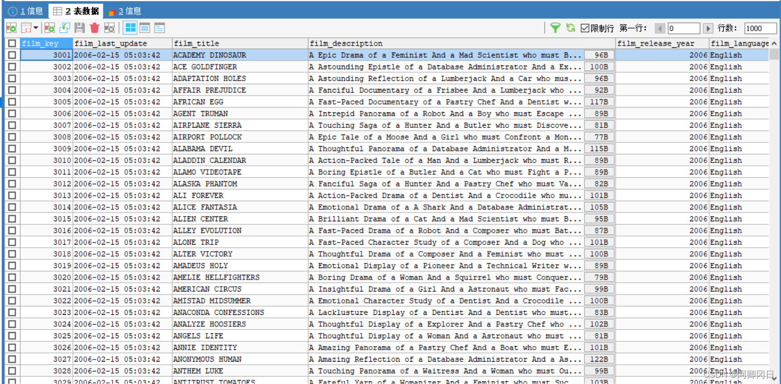Image resolution: width=781 pixels, height=384 pixels.
Task: Open the copy data dropdown arrow
Action: pos(35,28)
